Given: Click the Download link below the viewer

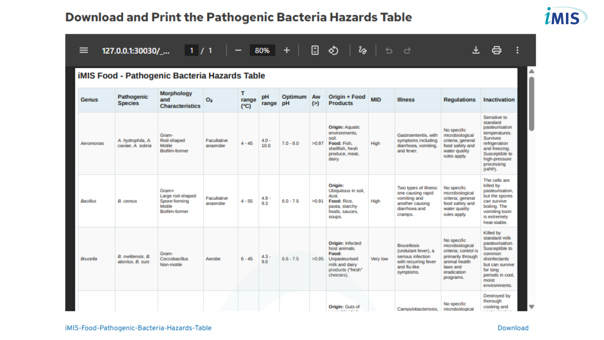Looking at the screenshot, I should (x=513, y=328).
